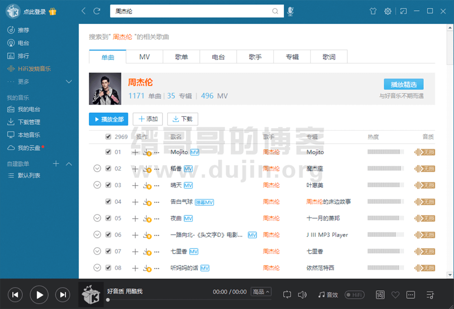Image resolution: width=454 pixels, height=309 pixels.
Task: Refresh the search results page
Action: click(97, 11)
